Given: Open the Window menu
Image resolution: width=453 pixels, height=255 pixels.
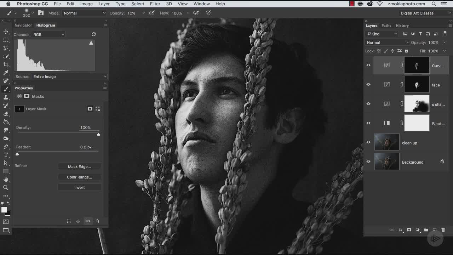Looking at the screenshot, I should click(202, 4).
